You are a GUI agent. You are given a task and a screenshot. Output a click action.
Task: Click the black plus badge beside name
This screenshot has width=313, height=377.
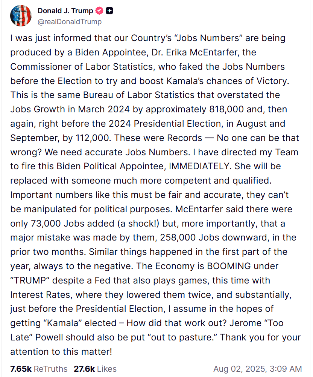(109, 11)
